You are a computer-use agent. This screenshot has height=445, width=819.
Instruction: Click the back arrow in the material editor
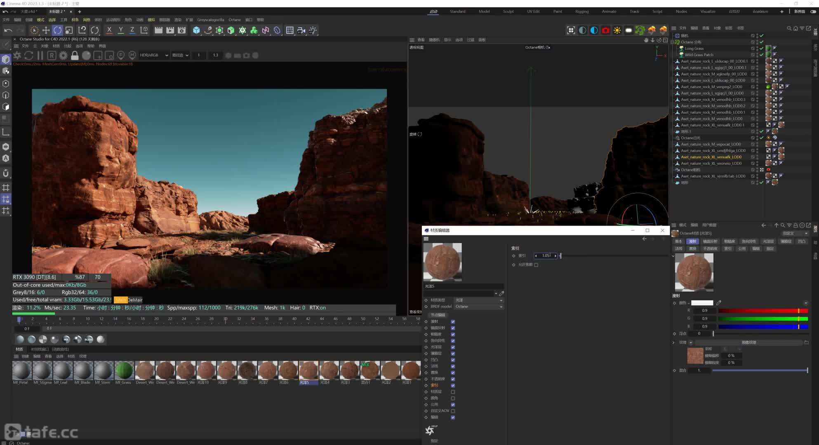click(x=644, y=239)
